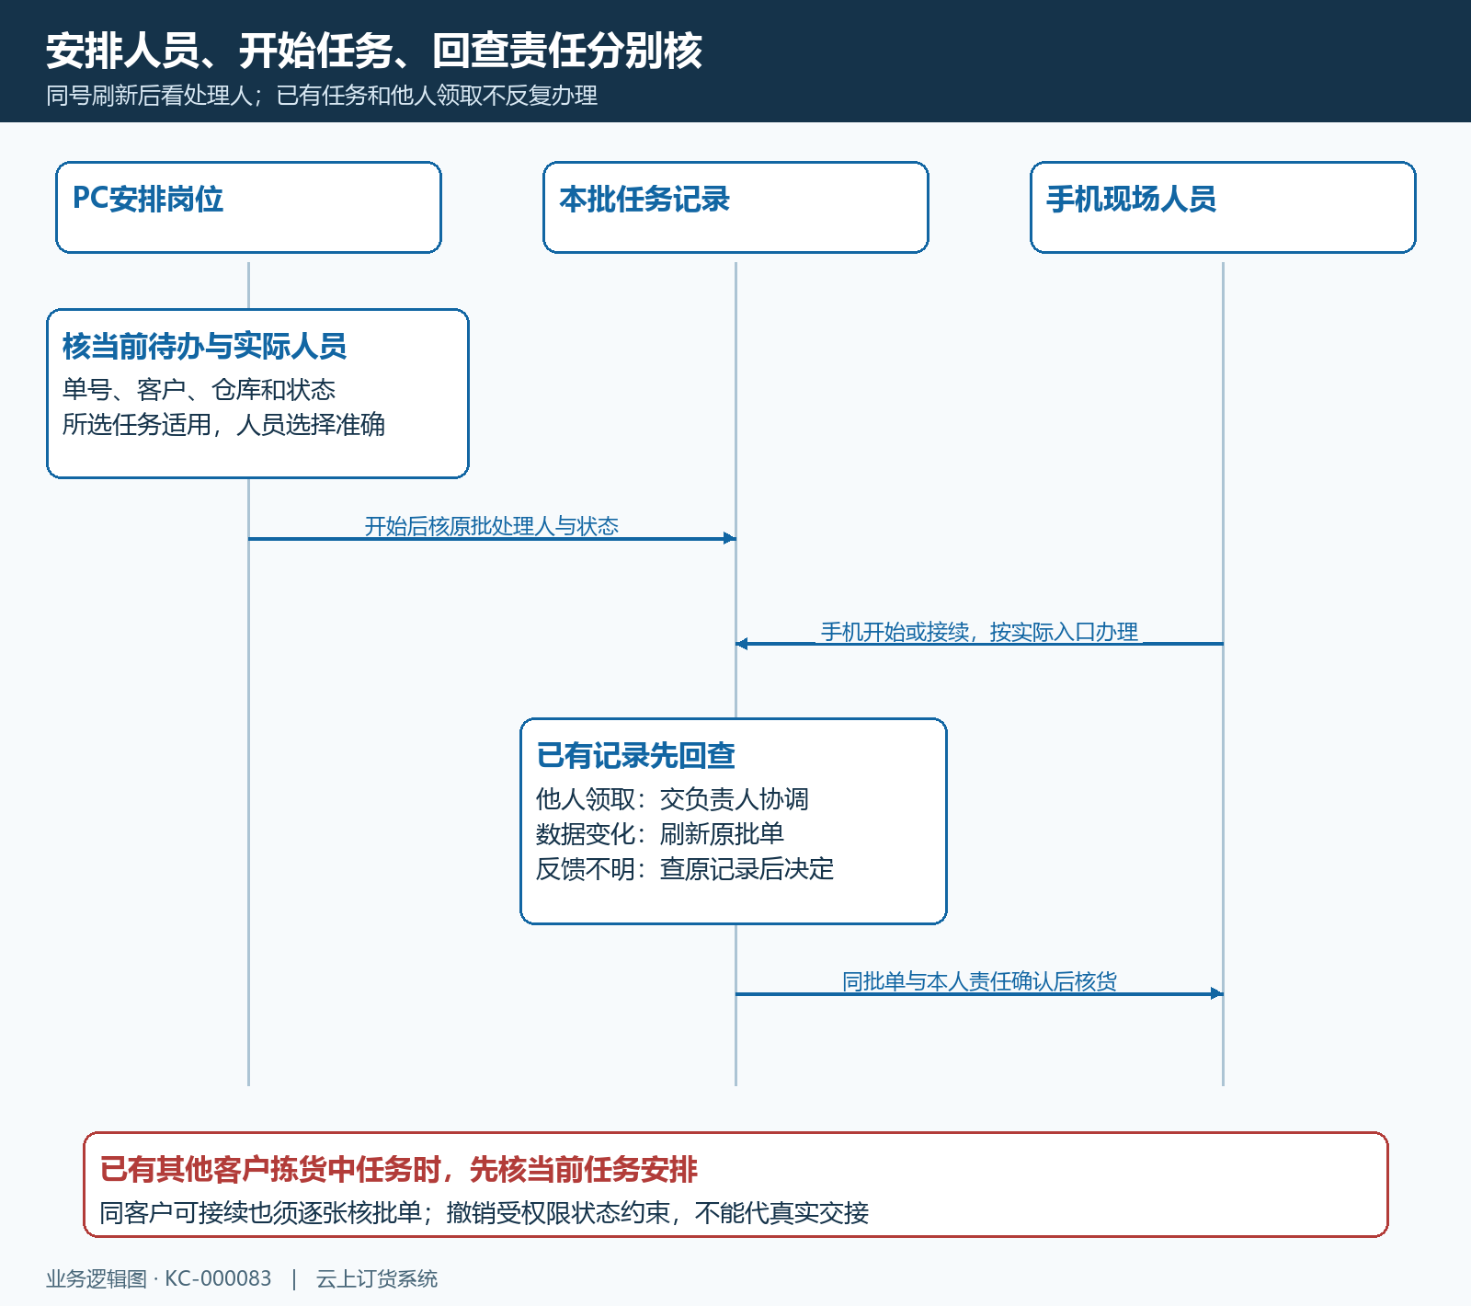Click the 已有记录先回查 note heading
Screen dimensions: 1471x1306
tap(635, 756)
